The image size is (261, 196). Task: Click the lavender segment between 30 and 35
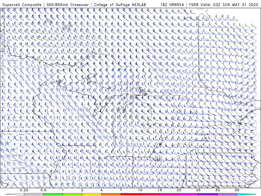[227, 194]
